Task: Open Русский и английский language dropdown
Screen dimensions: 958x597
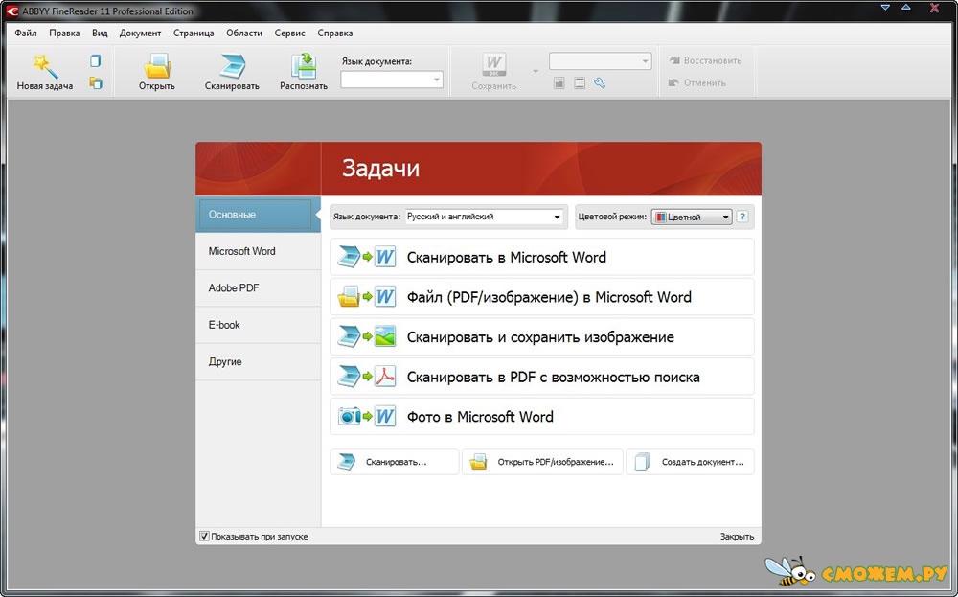Action: point(485,217)
